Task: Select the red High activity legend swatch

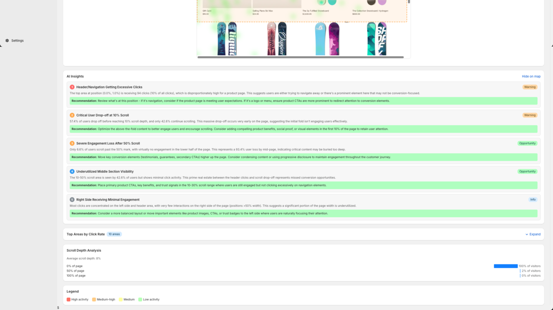Action: [68, 299]
